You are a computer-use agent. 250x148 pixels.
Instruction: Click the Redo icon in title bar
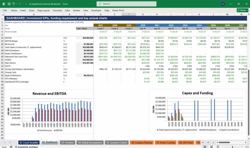pyautogui.click(x=20, y=4)
